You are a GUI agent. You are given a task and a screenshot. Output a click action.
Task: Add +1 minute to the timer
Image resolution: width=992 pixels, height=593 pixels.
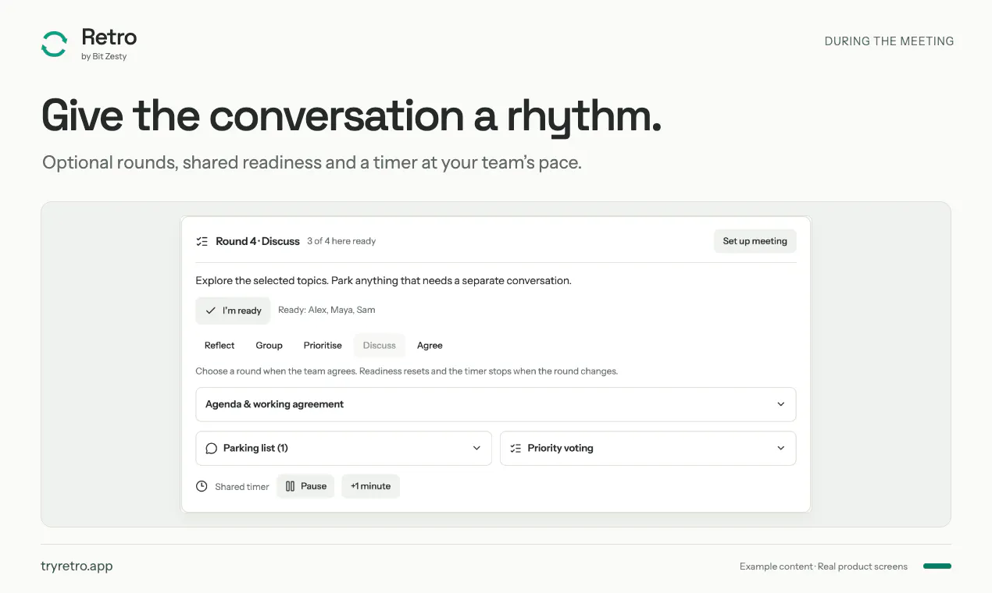tap(370, 486)
